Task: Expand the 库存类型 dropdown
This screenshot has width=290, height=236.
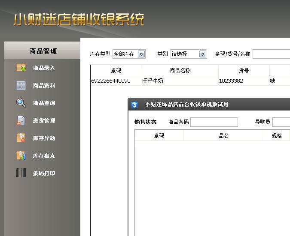Action: 141,54
